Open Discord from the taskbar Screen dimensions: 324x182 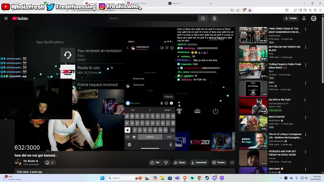pyautogui.click(x=214, y=178)
